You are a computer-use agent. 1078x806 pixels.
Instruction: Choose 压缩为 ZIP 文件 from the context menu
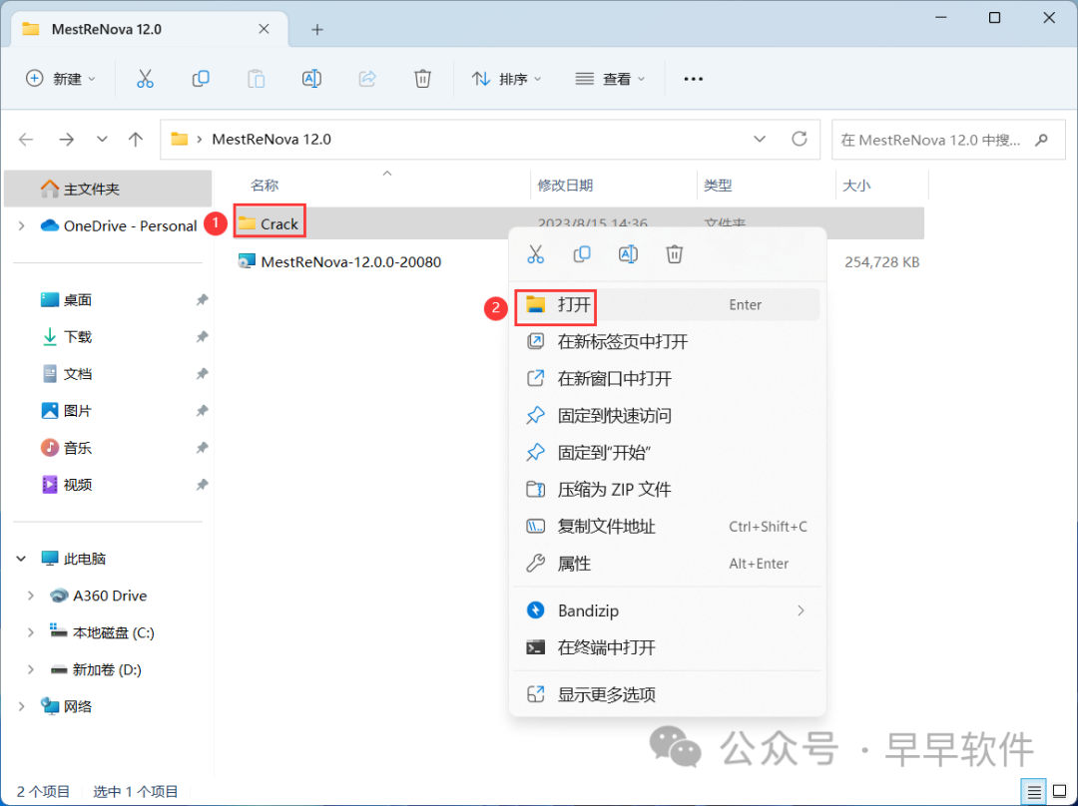pyautogui.click(x=614, y=490)
